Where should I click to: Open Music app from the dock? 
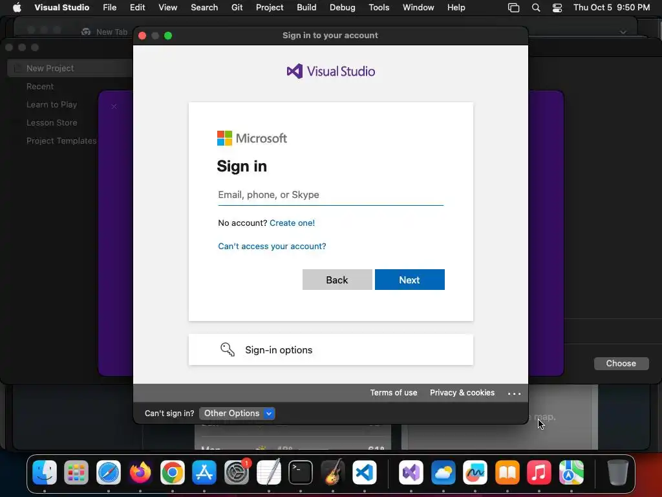pos(539,472)
